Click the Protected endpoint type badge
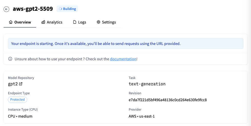The height and width of the screenshot is (126, 251). click(x=17, y=100)
